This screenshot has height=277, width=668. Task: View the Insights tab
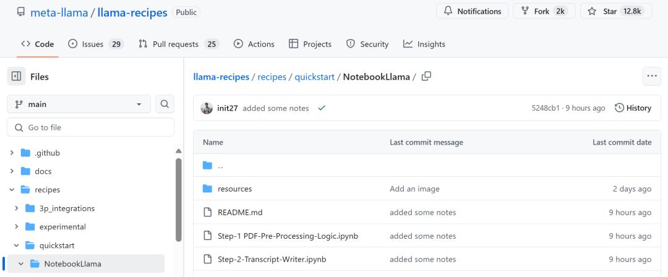424,44
